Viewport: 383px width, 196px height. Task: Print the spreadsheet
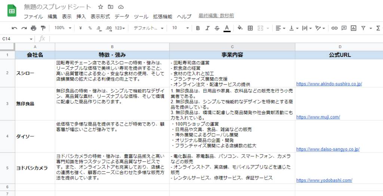pyautogui.click(x=33, y=28)
